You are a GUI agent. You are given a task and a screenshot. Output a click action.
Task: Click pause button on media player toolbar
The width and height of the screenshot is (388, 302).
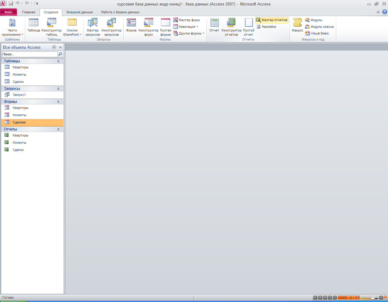[320, 298]
